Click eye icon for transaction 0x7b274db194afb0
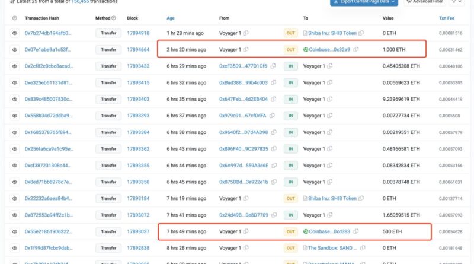The height and width of the screenshot is (264, 474). (x=15, y=33)
